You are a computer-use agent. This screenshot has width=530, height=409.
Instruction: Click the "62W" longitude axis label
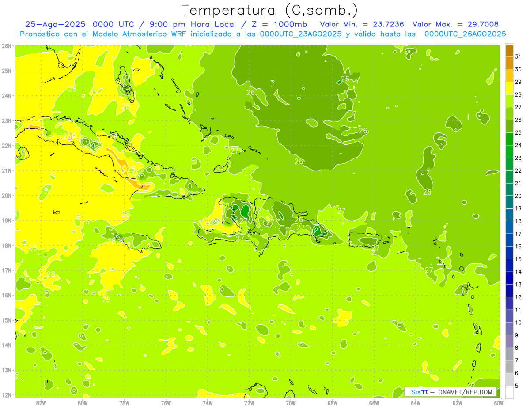[457, 402]
